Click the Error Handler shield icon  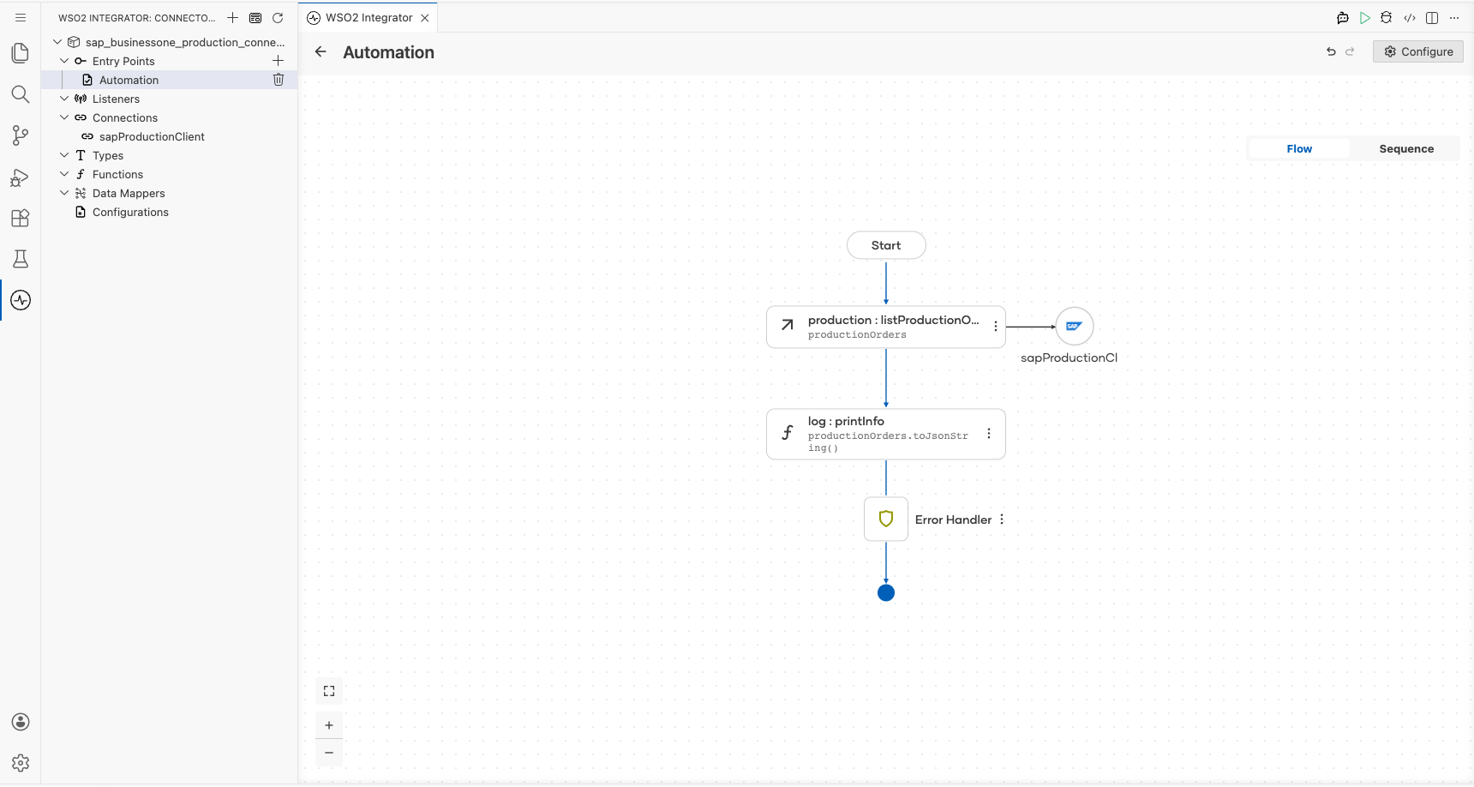(x=886, y=519)
